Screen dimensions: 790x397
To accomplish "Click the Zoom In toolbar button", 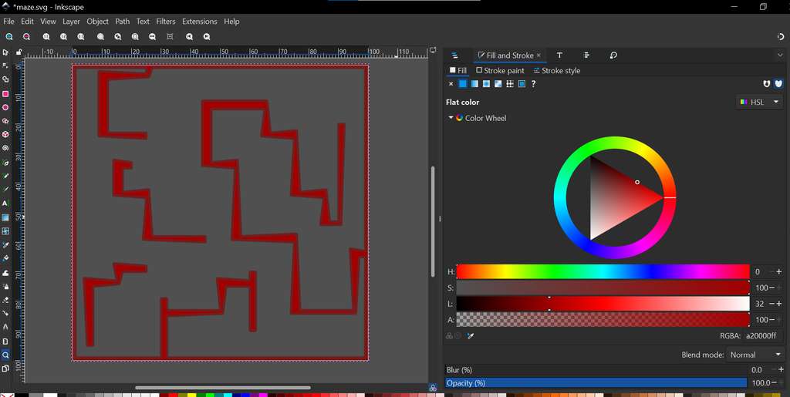I will (x=9, y=37).
